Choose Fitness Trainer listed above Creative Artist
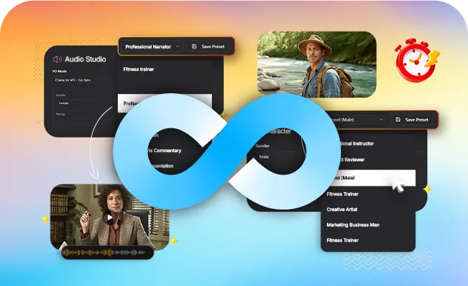 [342, 194]
